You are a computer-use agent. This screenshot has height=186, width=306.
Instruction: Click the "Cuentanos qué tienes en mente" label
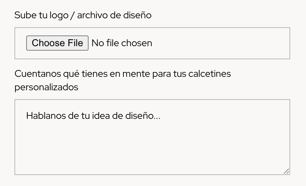(x=123, y=74)
